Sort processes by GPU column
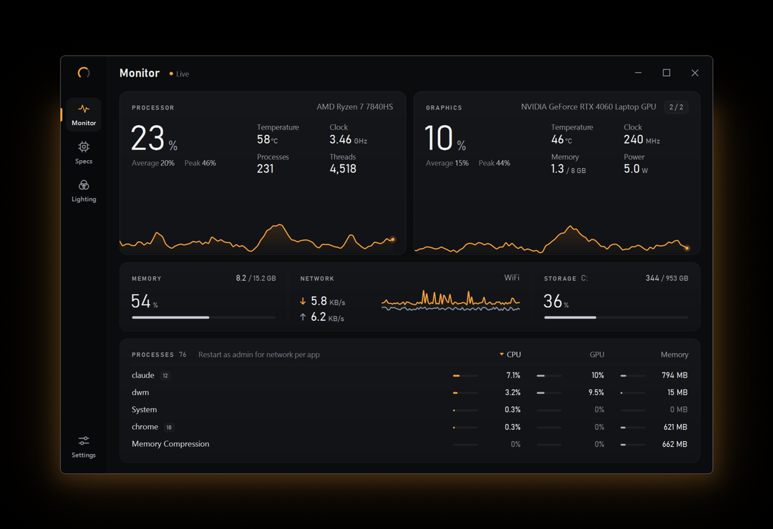 point(596,355)
